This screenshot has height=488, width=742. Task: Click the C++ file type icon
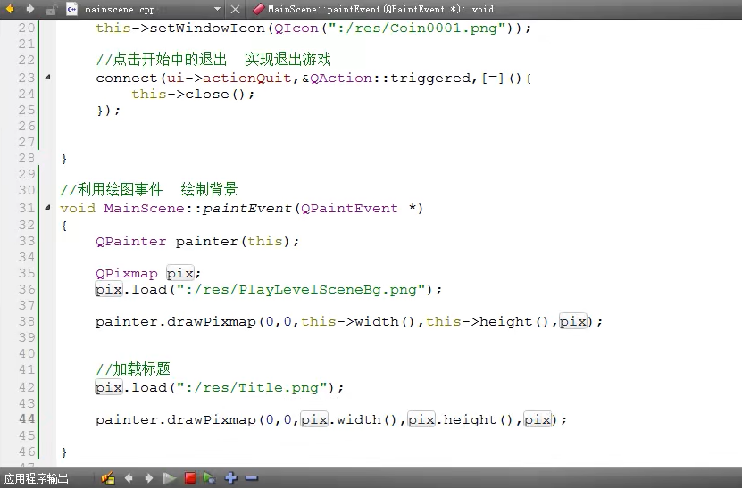(x=71, y=9)
